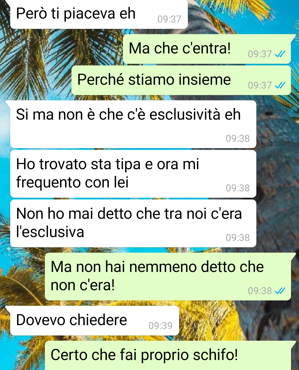Select the 'Non ho mai detto' message
Image resolution: width=299 pixels, height=370 pixels.
(133, 223)
